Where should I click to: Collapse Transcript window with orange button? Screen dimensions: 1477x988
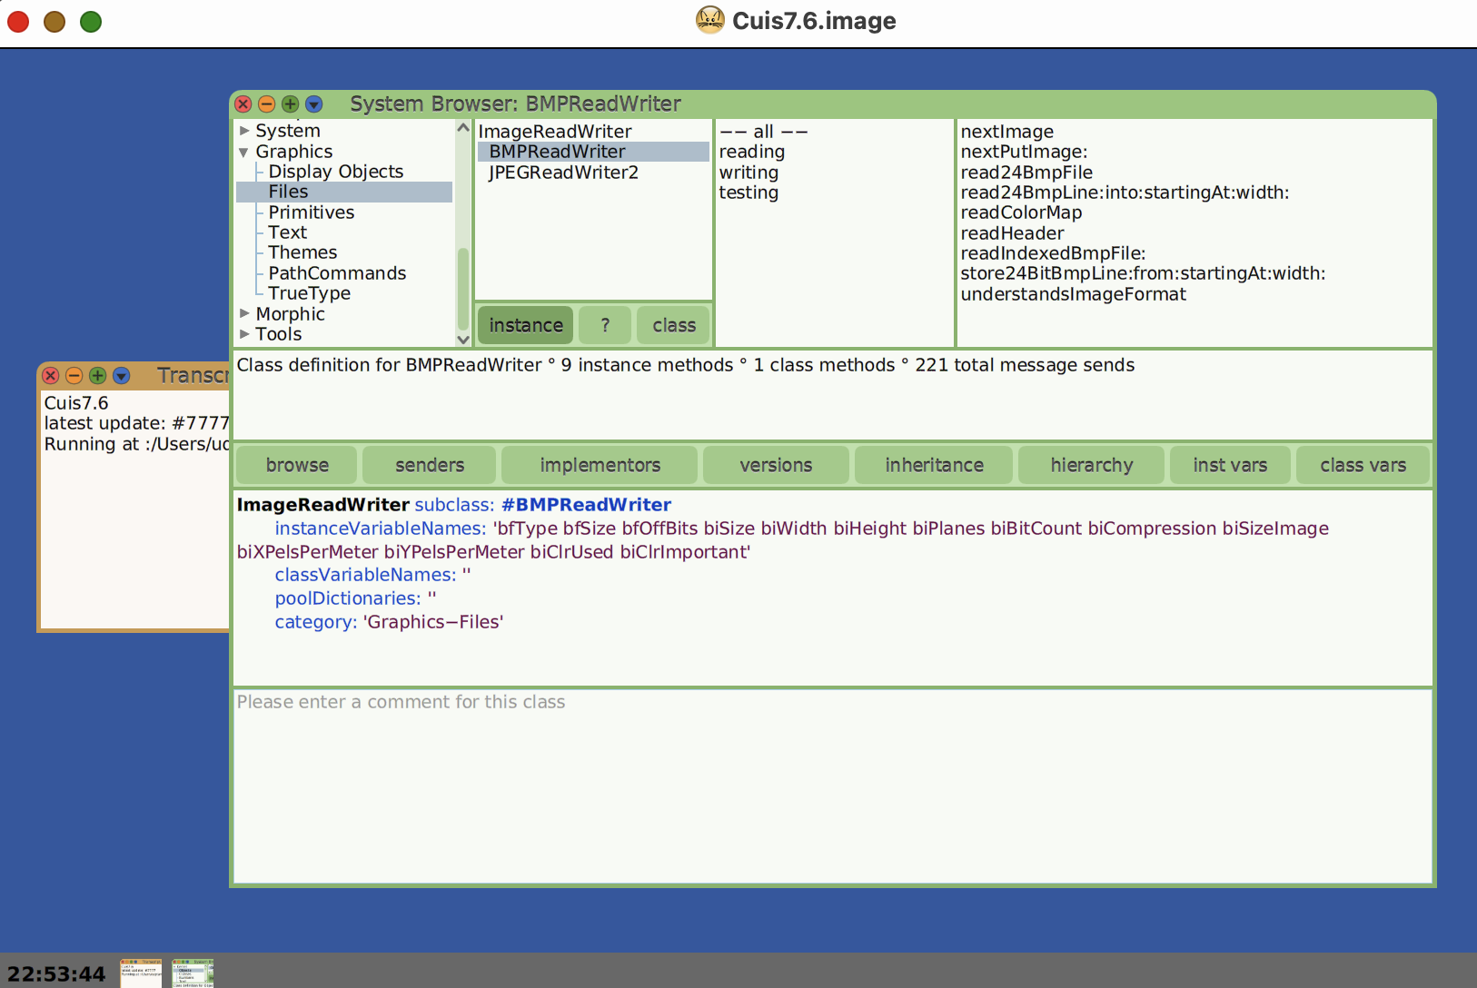click(x=74, y=375)
